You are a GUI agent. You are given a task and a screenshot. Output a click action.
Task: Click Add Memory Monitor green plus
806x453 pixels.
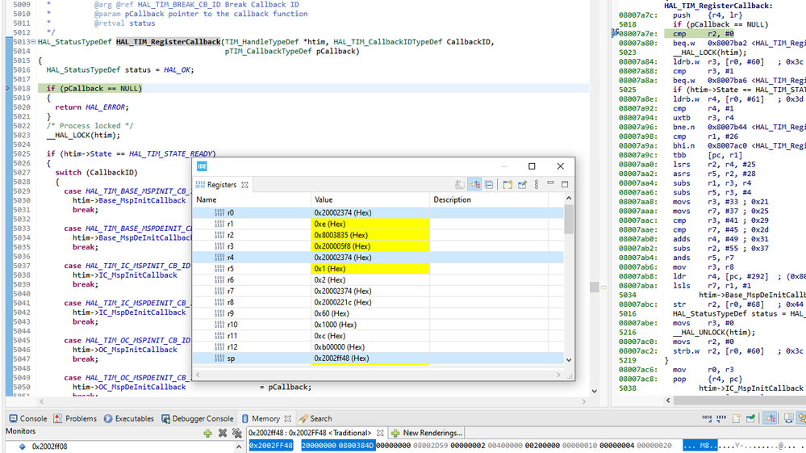pyautogui.click(x=207, y=433)
